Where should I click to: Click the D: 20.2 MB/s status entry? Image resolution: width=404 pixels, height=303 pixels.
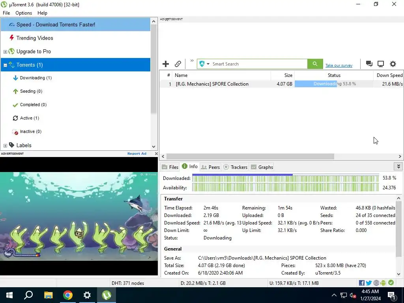pos(203,283)
